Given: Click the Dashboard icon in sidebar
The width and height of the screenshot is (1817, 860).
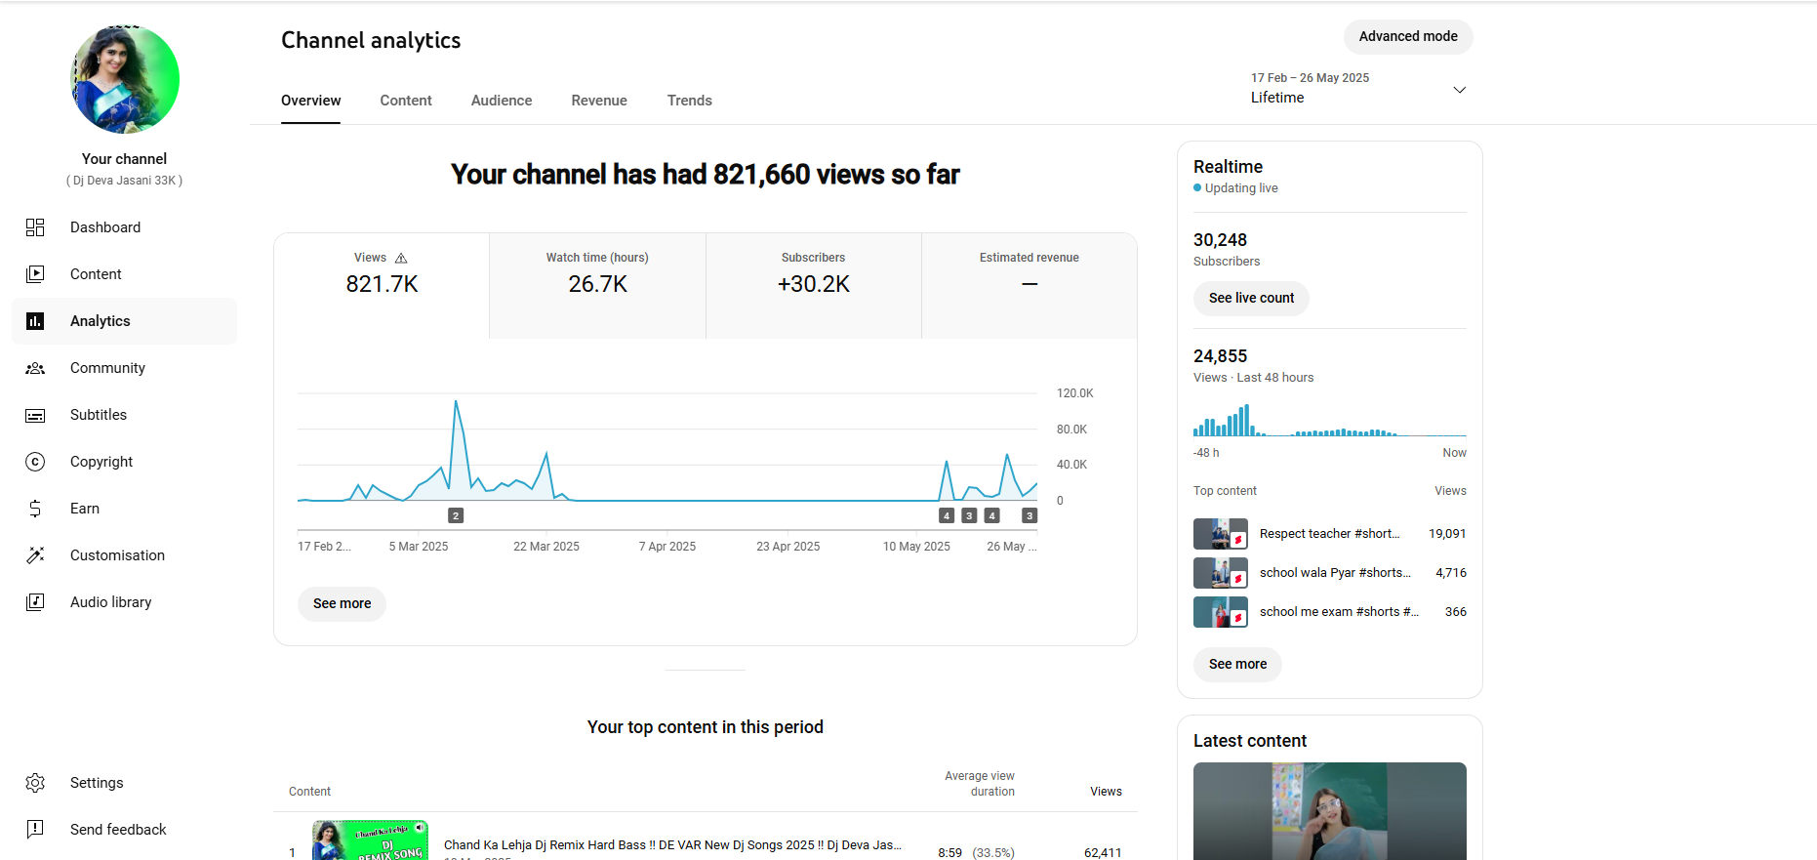Looking at the screenshot, I should [x=35, y=227].
